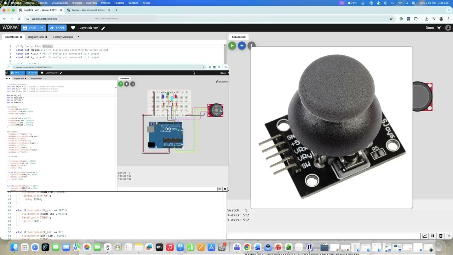Viewport: 453px width, 255px height.
Task: Open Chrome extensions puzzle icon
Action: click(416, 19)
